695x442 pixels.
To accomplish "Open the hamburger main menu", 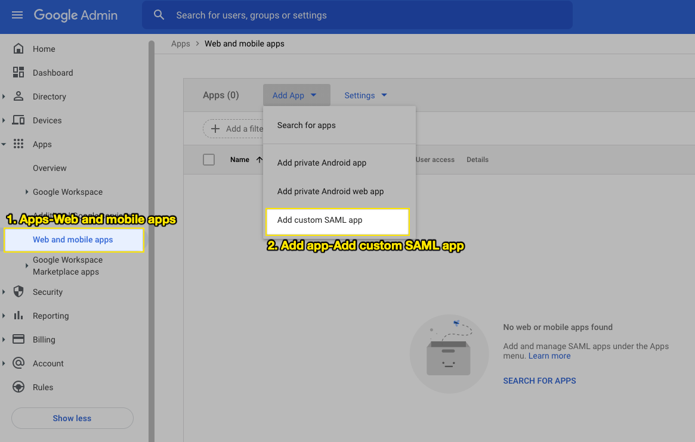I will (x=17, y=15).
